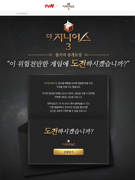Image resolution: width=135 pixels, height=180 pixels.
Task: Click the right ornament beside 참가자 공개모집
Action: tap(97, 55)
